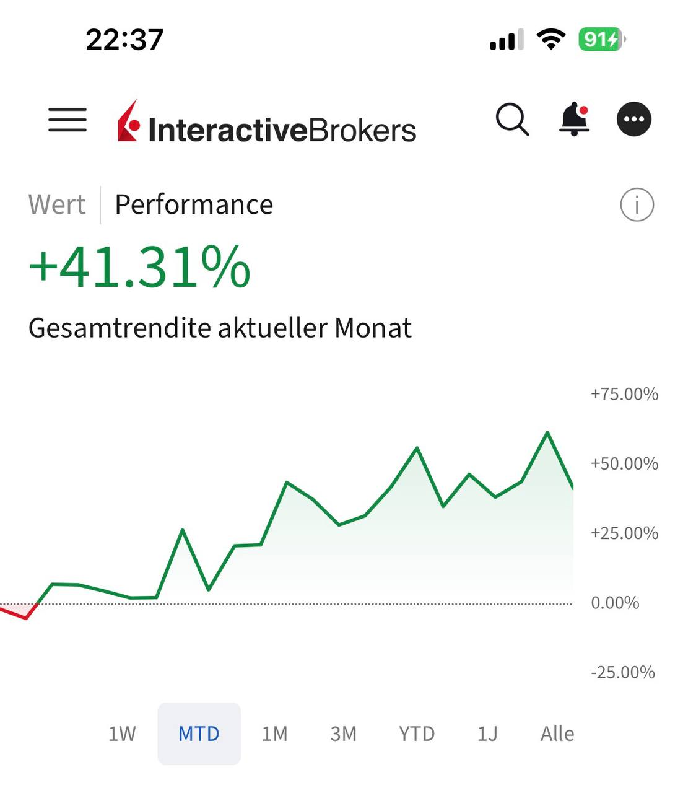Switch to the Wert tab
Screen dimensions: 683x793
[x=57, y=204]
